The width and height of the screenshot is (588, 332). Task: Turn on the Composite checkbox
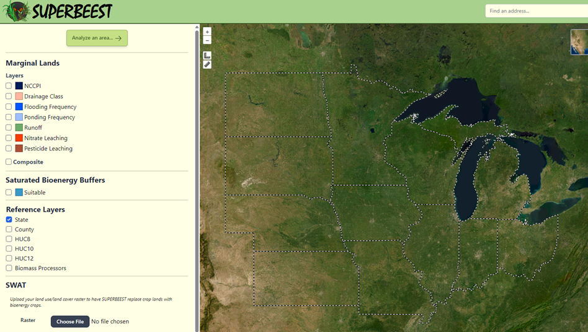click(9, 162)
